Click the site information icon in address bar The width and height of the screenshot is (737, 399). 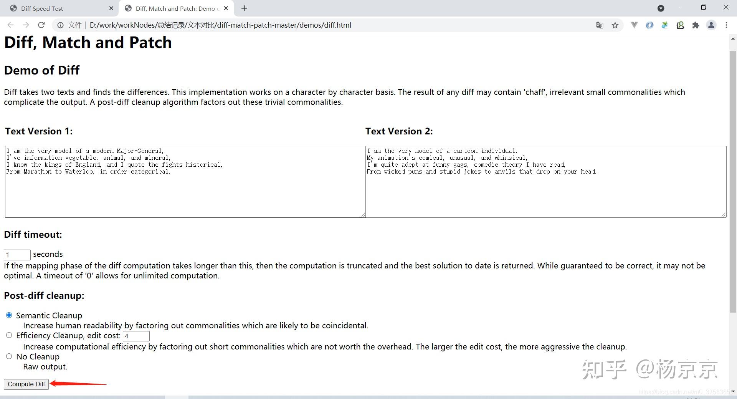tap(60, 25)
